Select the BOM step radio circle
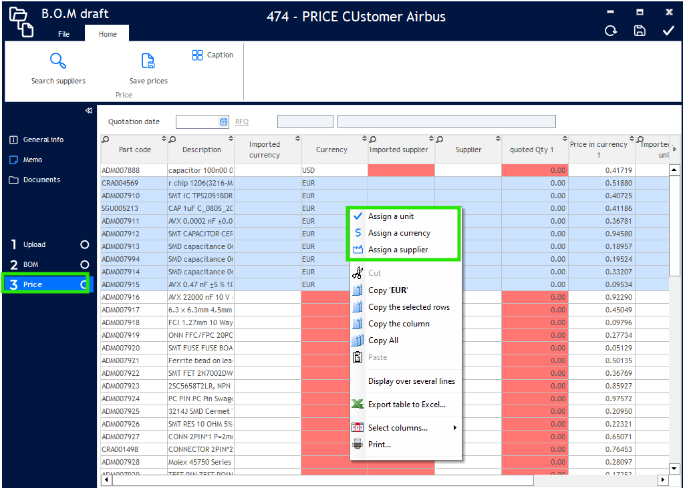The width and height of the screenshot is (683, 488). pos(84,264)
